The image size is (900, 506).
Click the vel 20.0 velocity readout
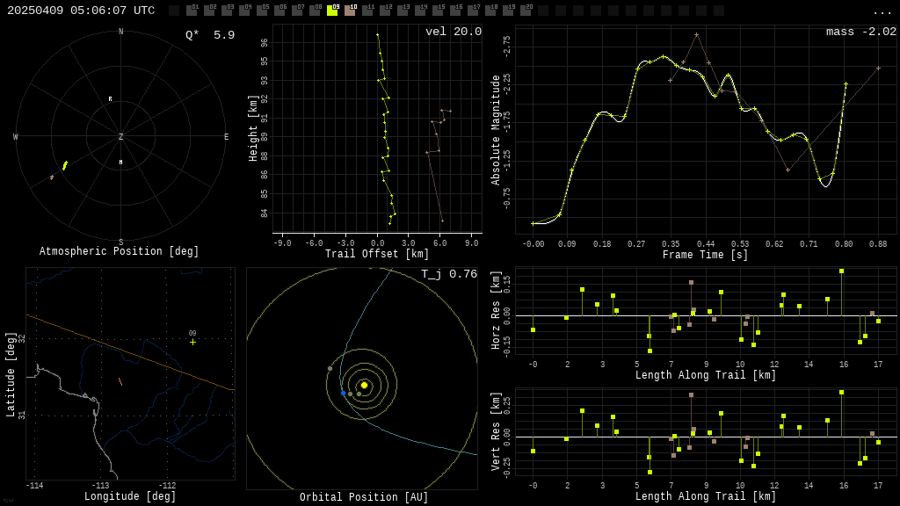click(x=454, y=32)
